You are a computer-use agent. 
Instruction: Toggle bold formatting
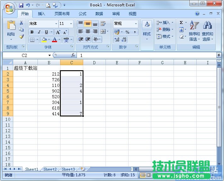32,32
